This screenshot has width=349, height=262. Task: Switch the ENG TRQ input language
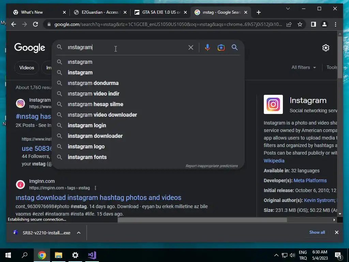303,255
